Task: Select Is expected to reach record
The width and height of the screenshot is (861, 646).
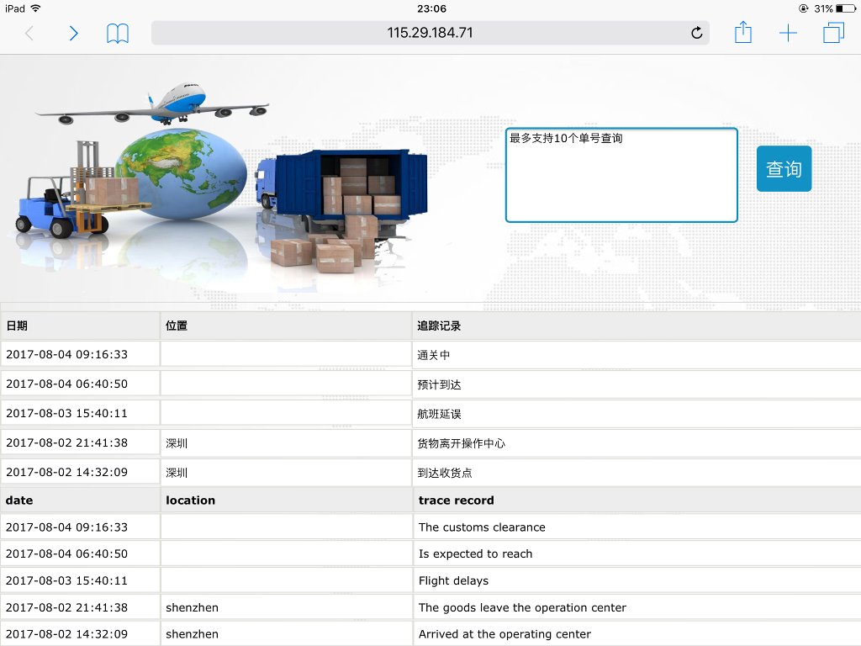Action: point(475,553)
